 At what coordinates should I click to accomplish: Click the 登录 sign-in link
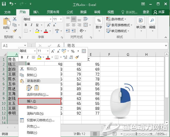146,12
